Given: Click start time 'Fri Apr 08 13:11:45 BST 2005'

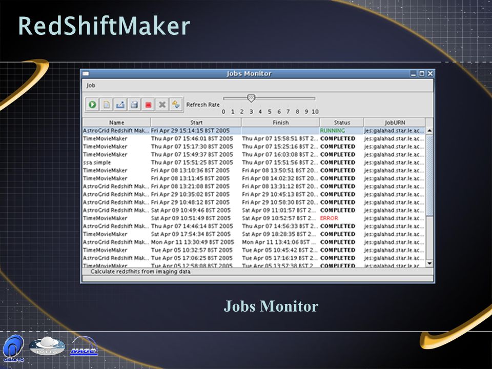Looking at the screenshot, I should [x=190, y=178].
